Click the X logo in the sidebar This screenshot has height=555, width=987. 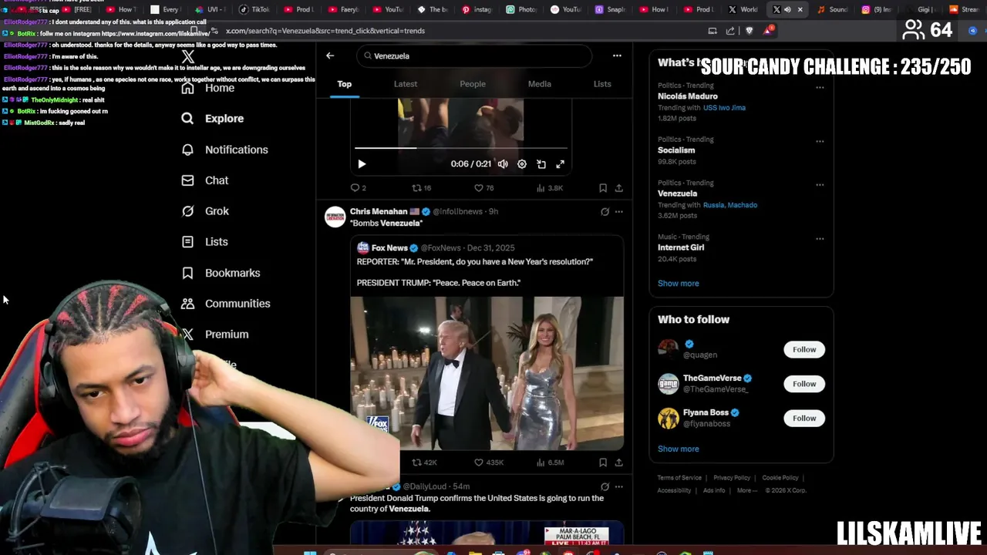click(x=188, y=57)
